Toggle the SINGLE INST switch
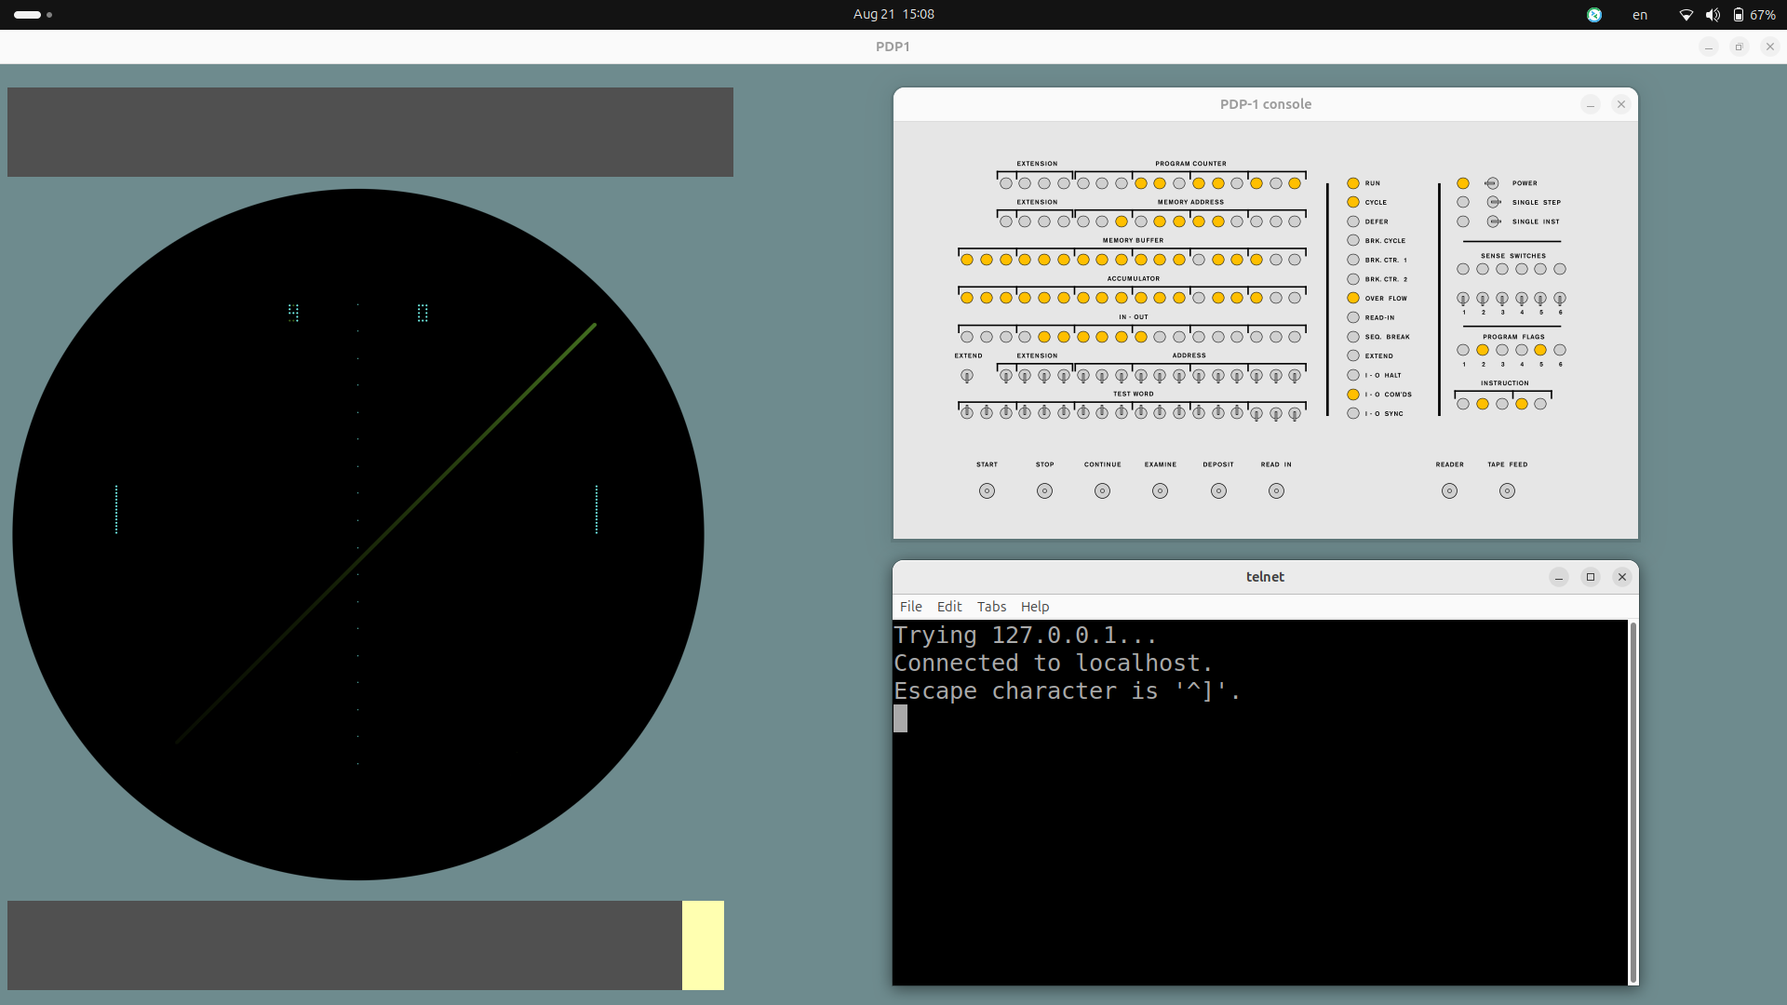Screen dimensions: 1787x1005 [1494, 221]
